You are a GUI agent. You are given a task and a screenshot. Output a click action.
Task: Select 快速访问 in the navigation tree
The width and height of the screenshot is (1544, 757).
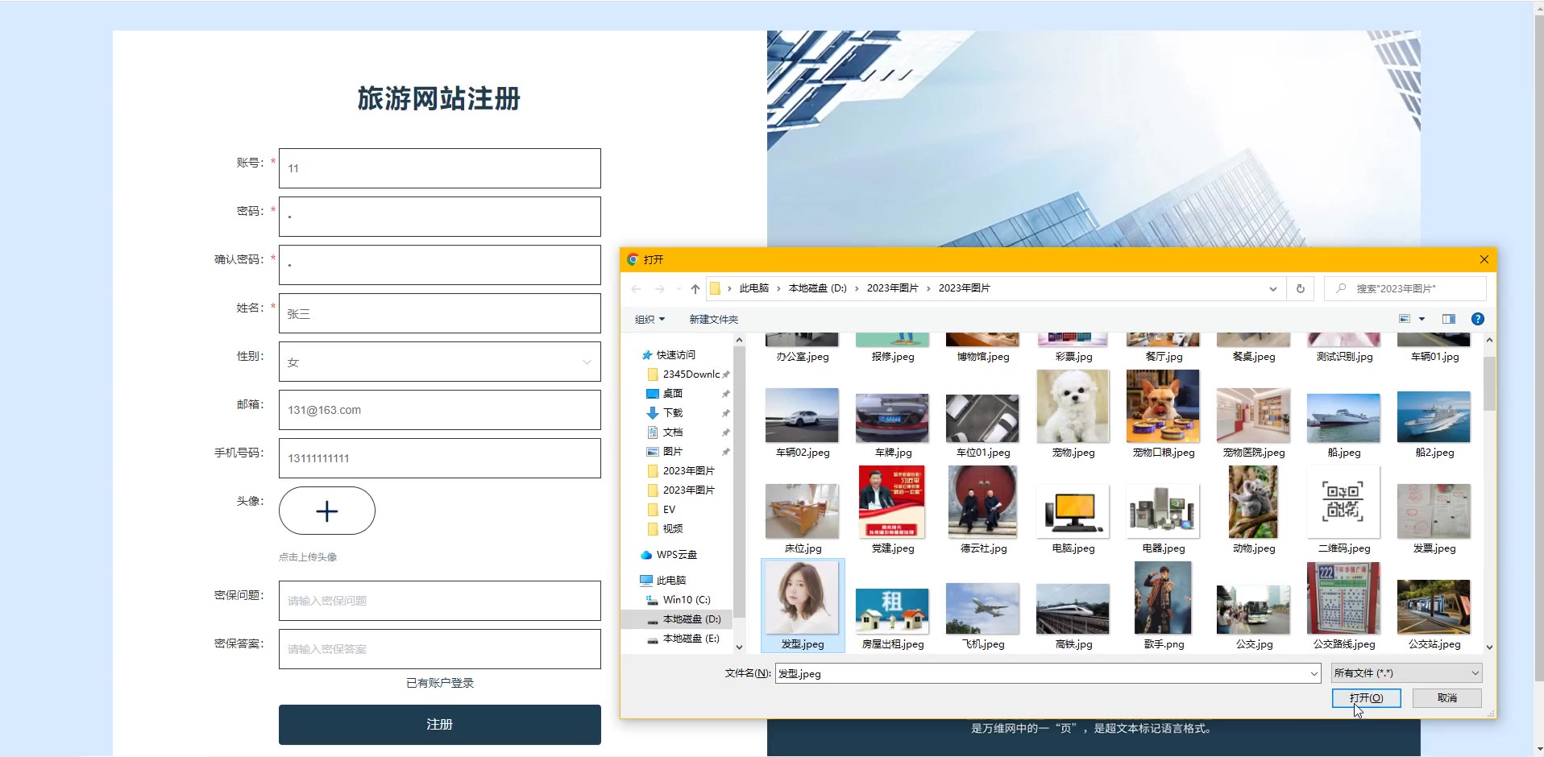(x=675, y=354)
